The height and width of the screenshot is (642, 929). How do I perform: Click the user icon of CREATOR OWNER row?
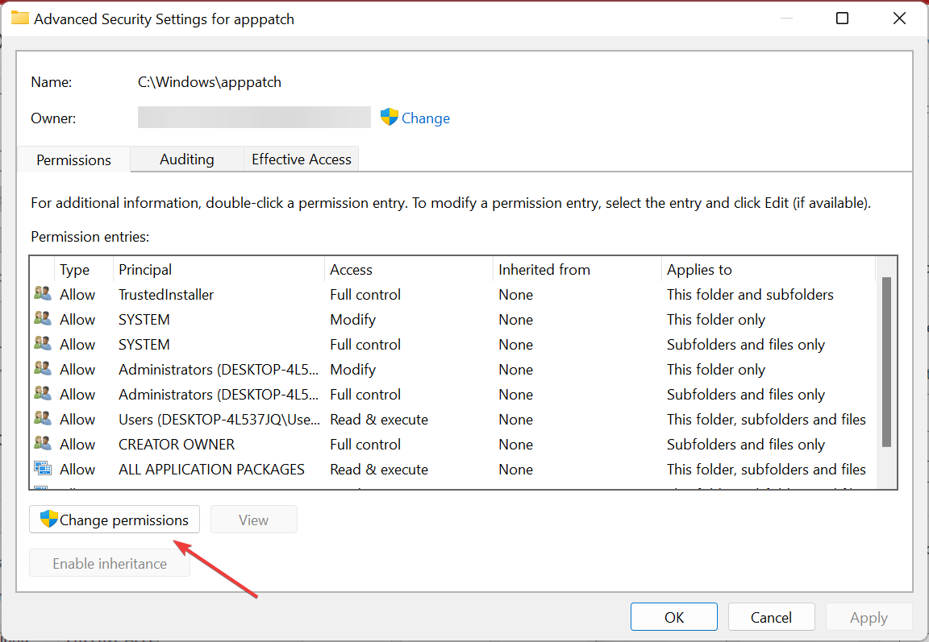tap(42, 442)
